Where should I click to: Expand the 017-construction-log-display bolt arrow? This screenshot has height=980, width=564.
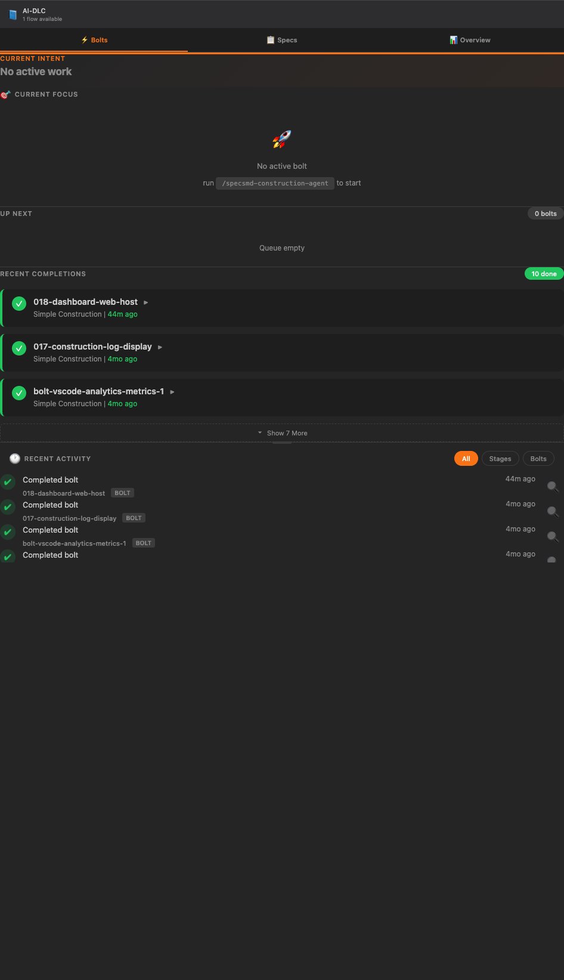[160, 347]
